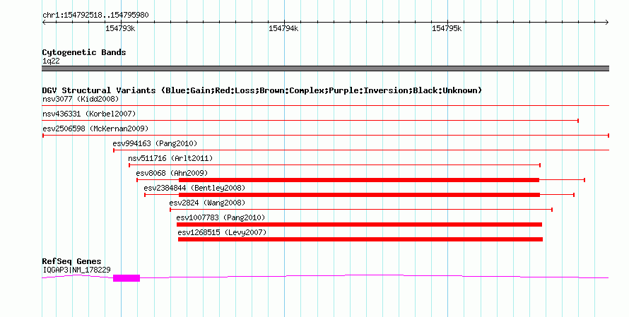Open variant esv2824 (Wang2008) label

coord(207,203)
